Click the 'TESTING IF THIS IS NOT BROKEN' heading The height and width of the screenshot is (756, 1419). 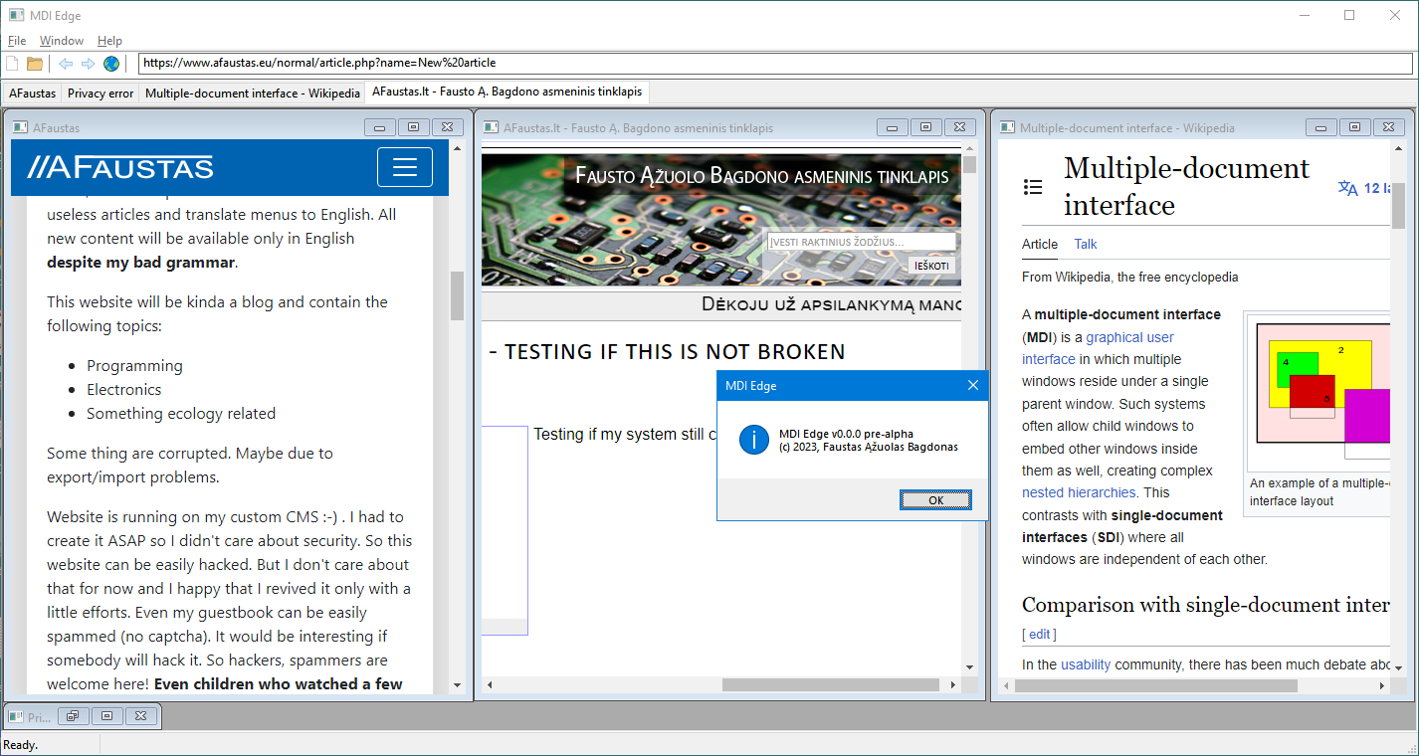675,351
